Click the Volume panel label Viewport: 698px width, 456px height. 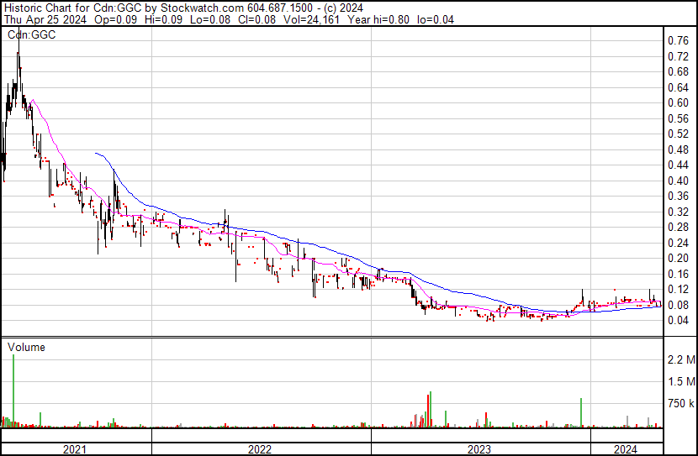26,347
